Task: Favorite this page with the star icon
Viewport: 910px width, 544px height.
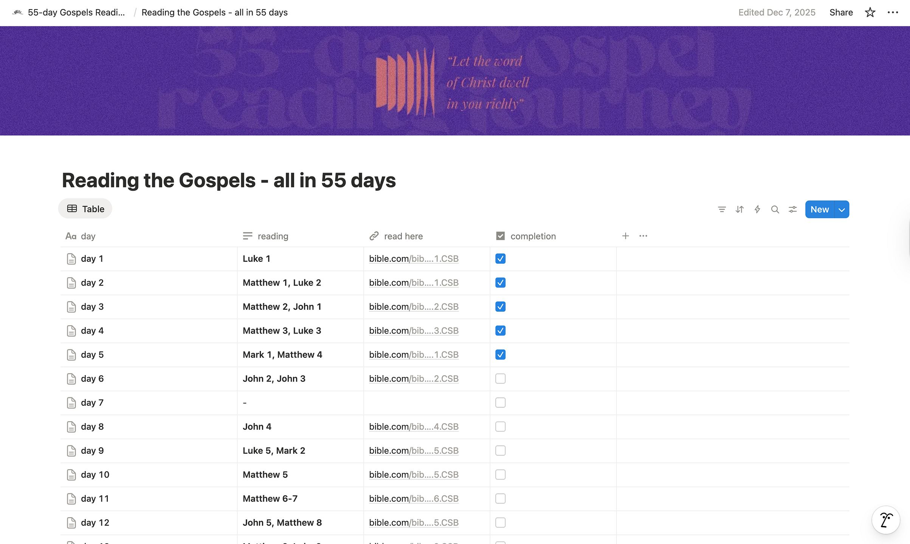Action: coord(870,12)
